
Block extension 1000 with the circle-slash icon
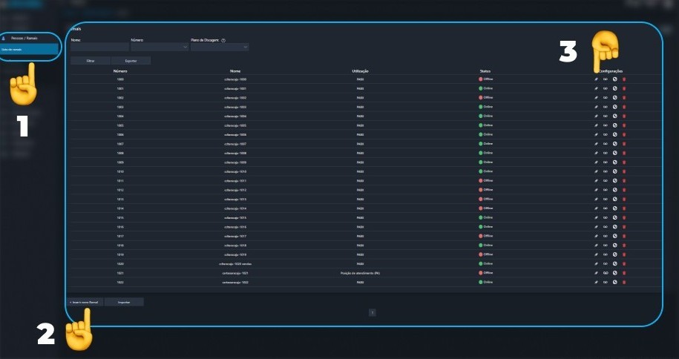(614, 79)
